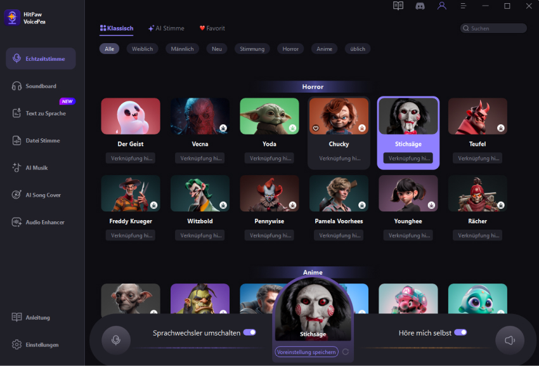Switch to the Klassisch tab
This screenshot has width=539, height=366.
117,28
